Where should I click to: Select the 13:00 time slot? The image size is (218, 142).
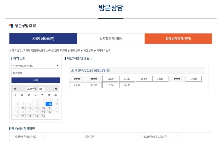click(144, 79)
